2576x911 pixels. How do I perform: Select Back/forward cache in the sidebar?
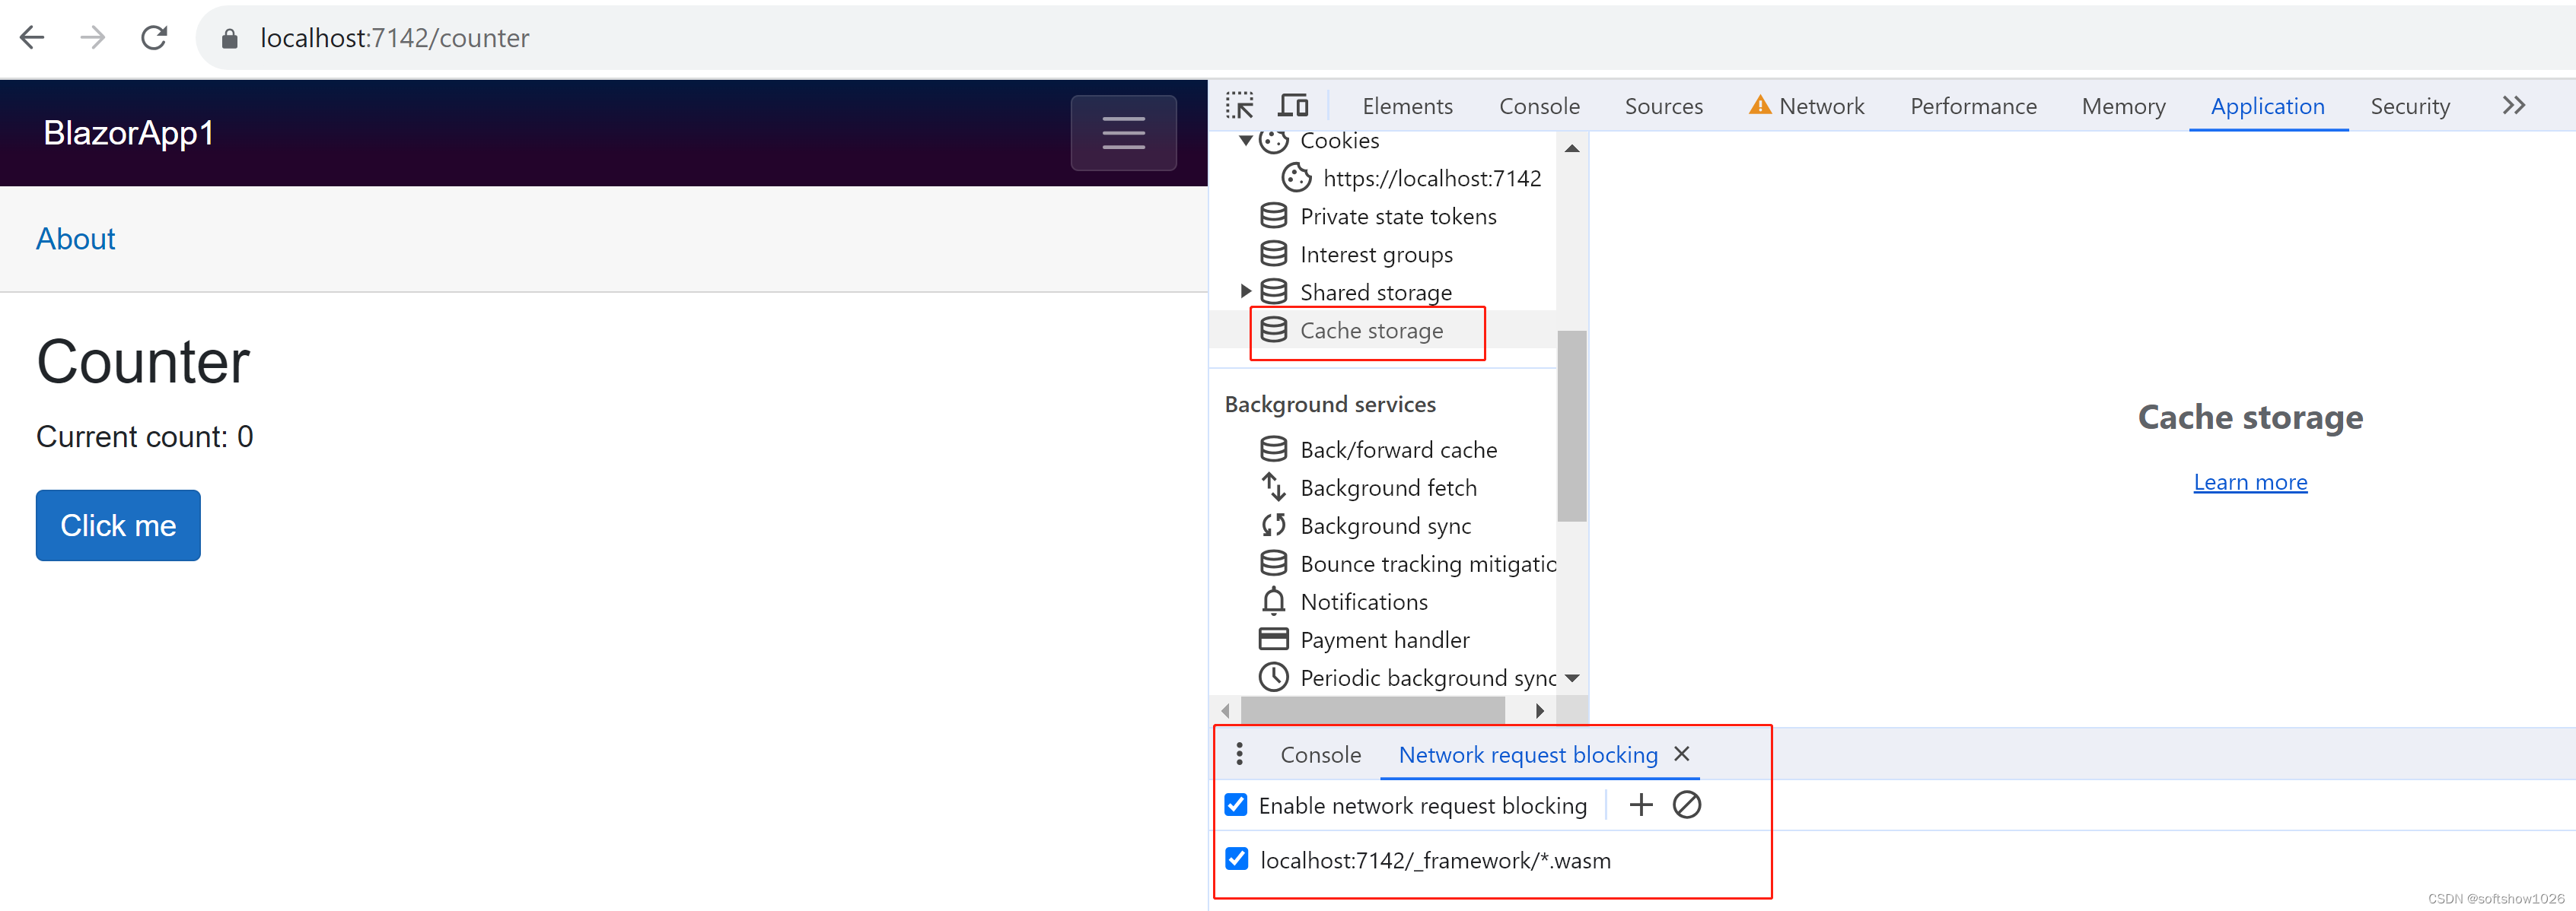1397,449
